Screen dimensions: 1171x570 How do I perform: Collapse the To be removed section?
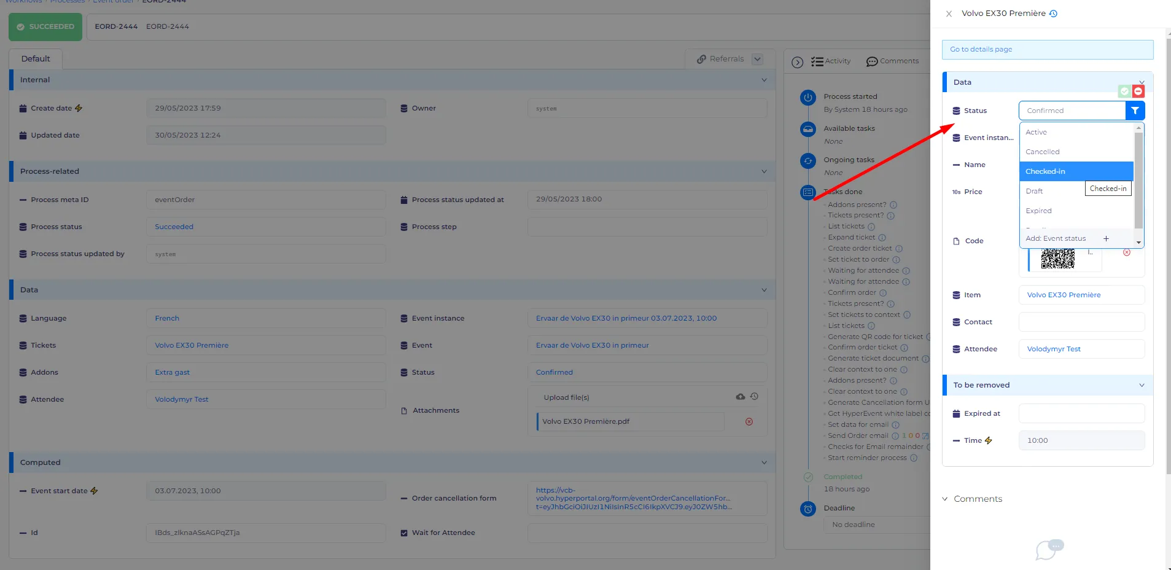pos(1142,385)
